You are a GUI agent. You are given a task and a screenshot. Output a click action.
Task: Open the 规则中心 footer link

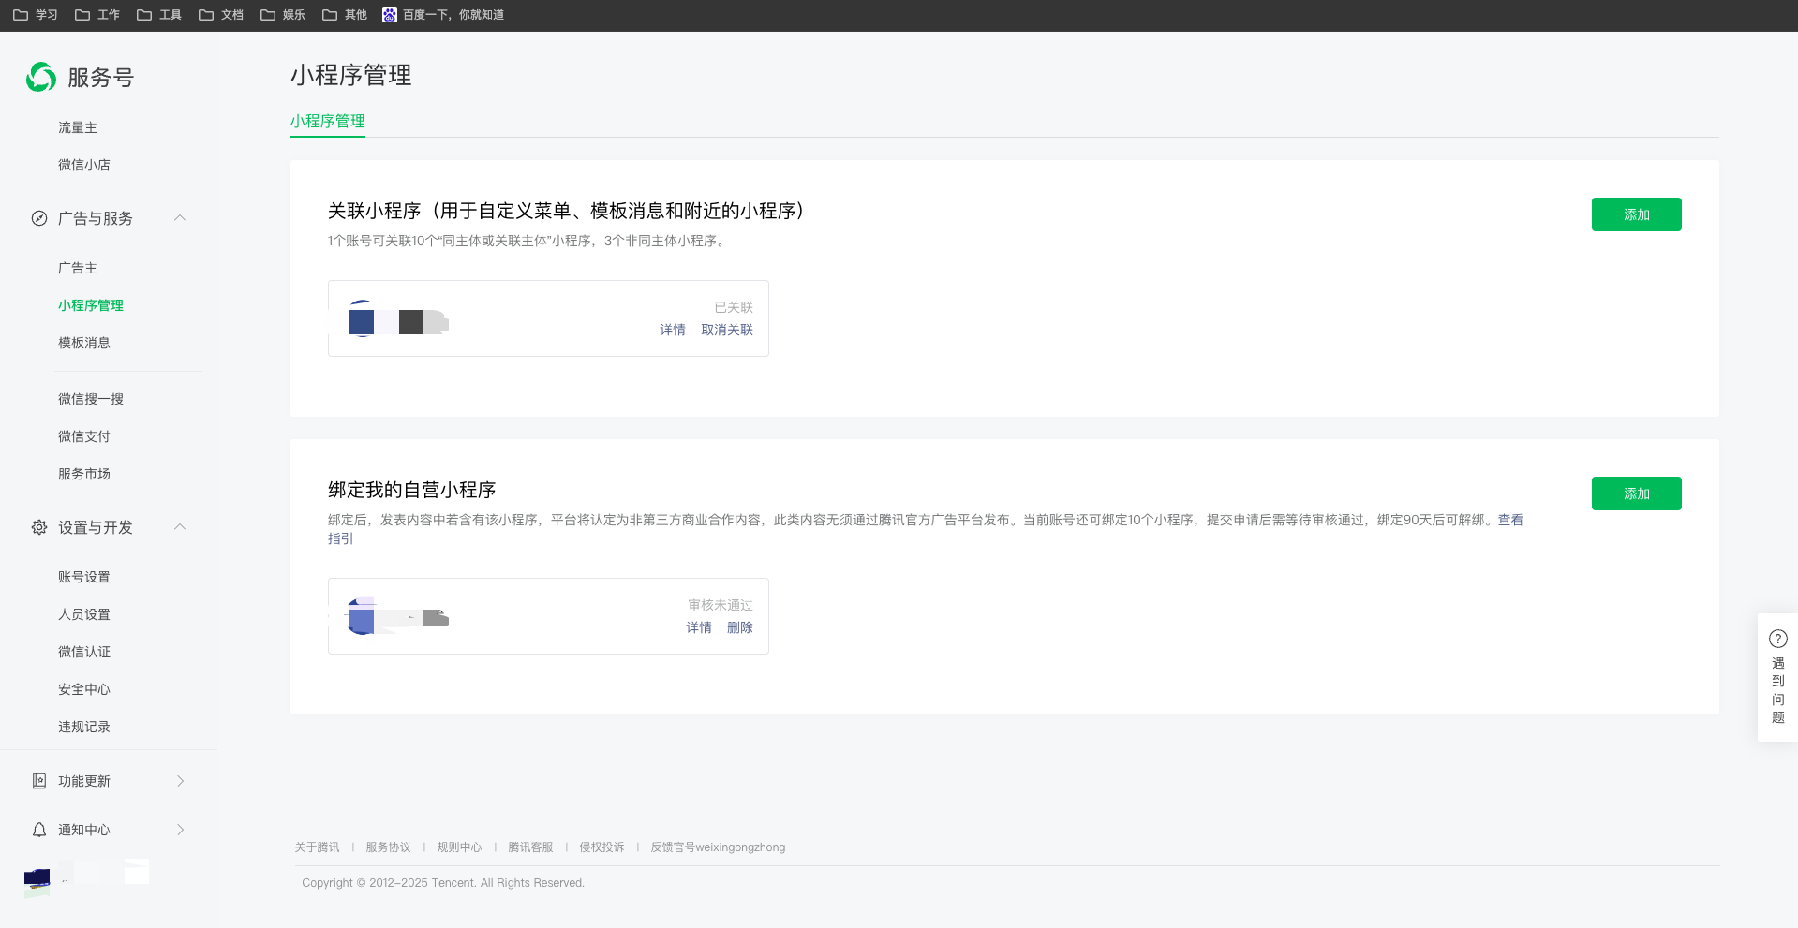(460, 847)
